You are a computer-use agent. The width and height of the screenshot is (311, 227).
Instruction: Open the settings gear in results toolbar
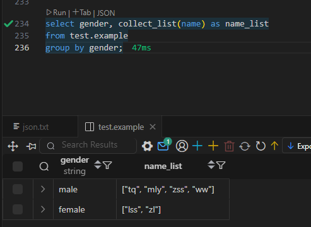pos(147,146)
